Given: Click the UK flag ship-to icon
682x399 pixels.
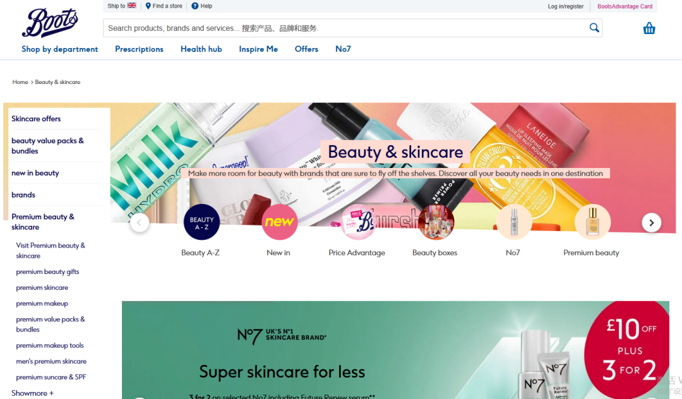Looking at the screenshot, I should (x=132, y=6).
